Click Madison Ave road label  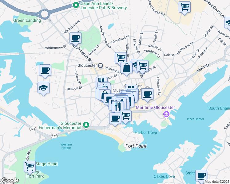coord(72,27)
